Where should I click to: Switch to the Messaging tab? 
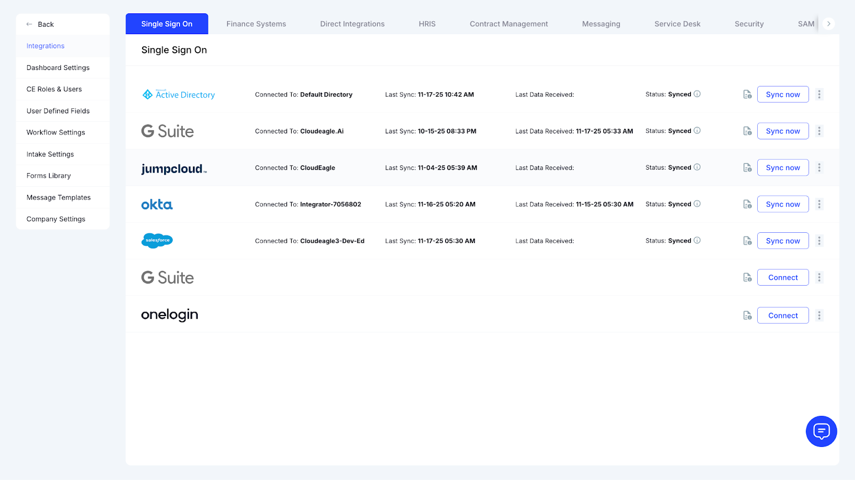(601, 24)
